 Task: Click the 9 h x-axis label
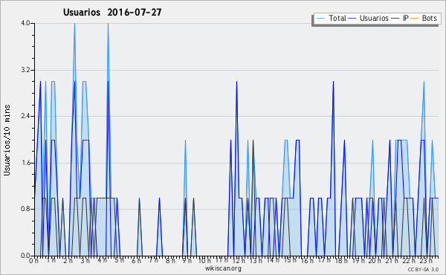point(187,260)
